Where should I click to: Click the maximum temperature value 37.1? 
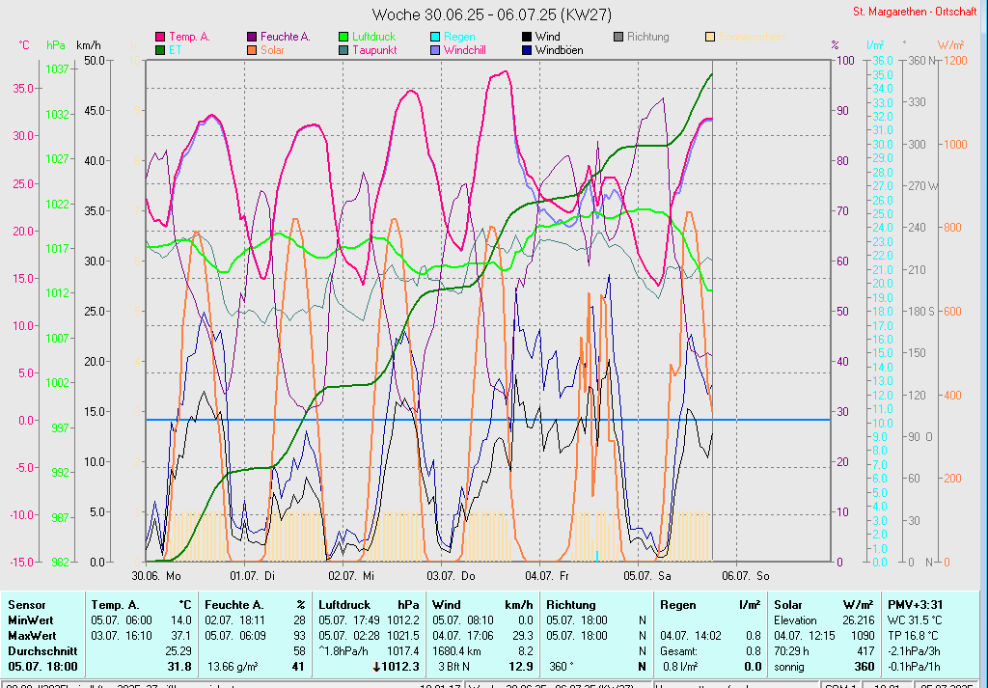click(181, 636)
